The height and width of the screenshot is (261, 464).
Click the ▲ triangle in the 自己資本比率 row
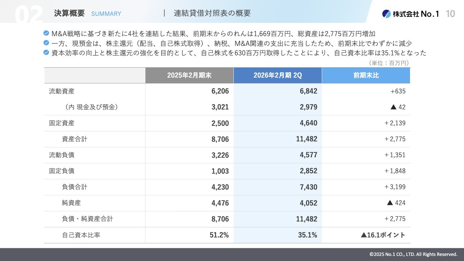(364, 235)
